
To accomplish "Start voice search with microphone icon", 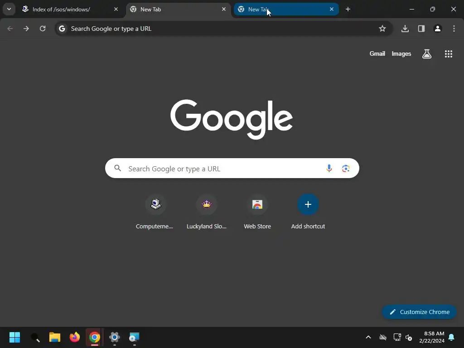I will [329, 169].
